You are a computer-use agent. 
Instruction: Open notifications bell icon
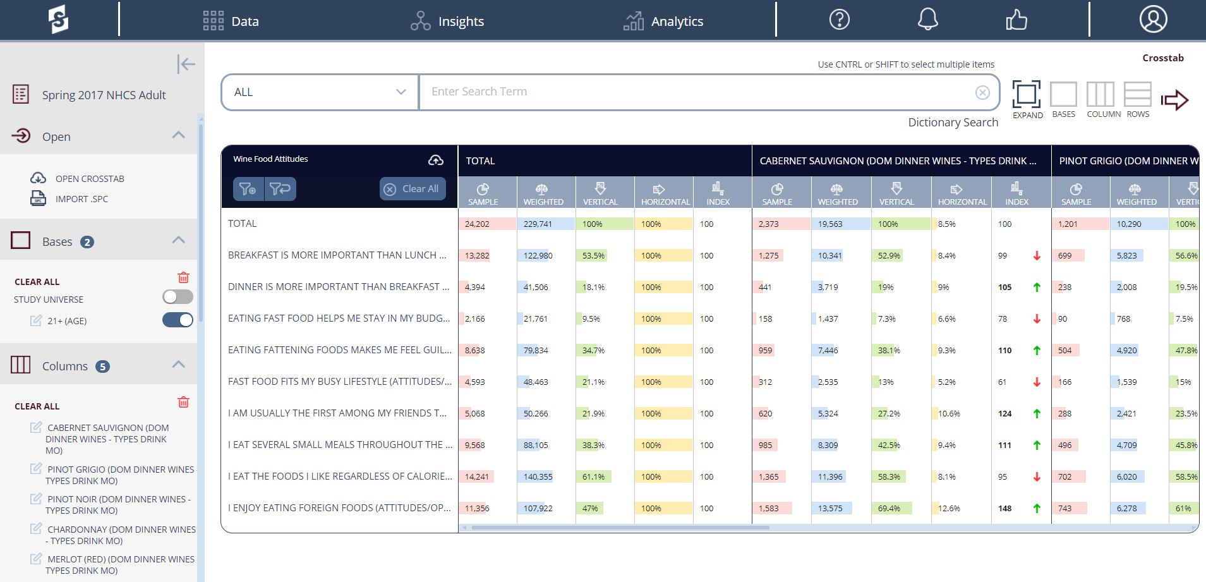pyautogui.click(x=927, y=20)
